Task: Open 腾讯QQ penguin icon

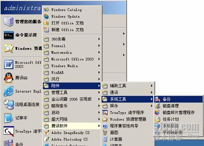Action: [8, 78]
